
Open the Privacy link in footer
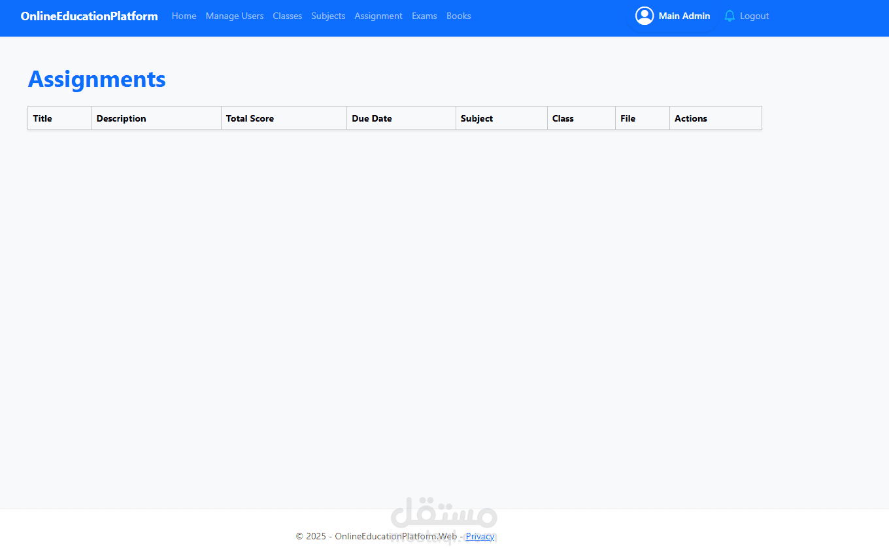click(480, 536)
